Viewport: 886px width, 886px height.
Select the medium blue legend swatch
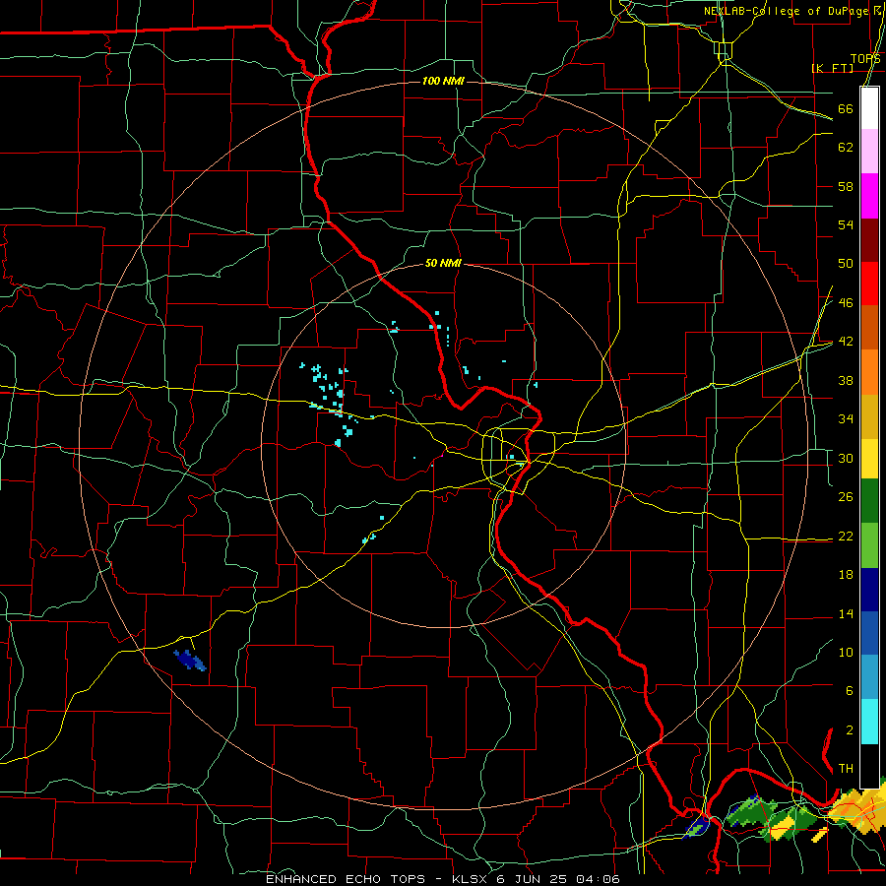coord(869,633)
